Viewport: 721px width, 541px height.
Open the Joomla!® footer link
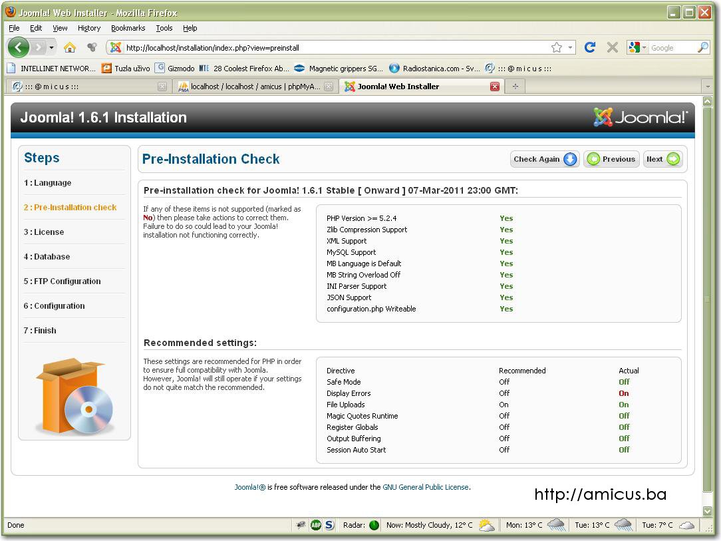pyautogui.click(x=249, y=487)
